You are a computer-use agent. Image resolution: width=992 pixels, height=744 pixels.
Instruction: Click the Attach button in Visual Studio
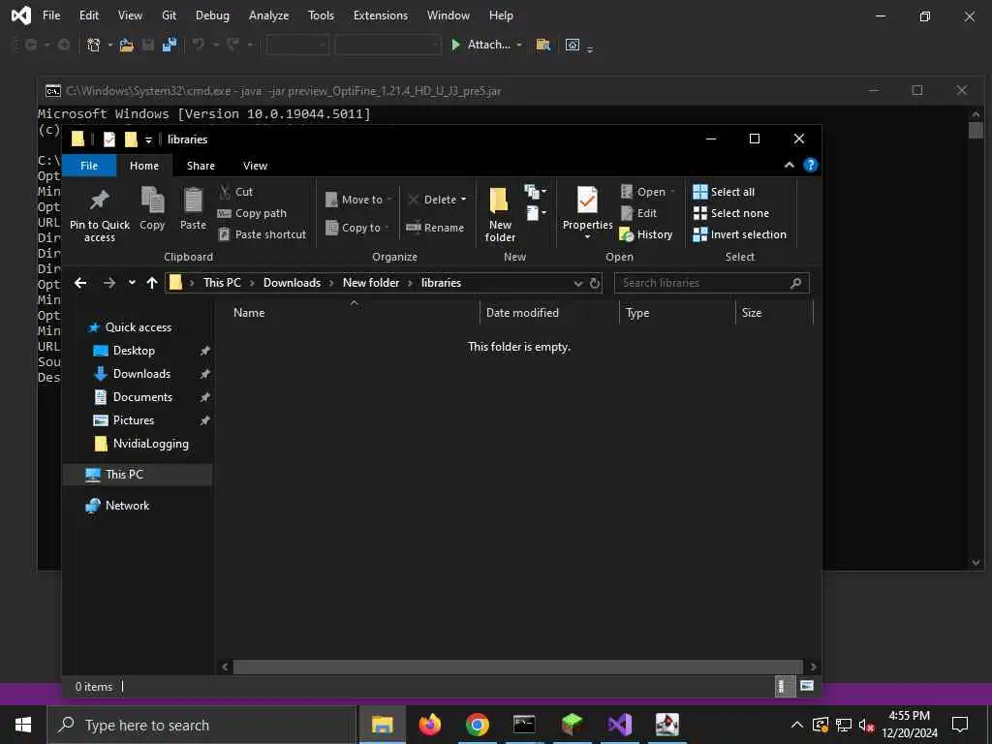point(481,45)
